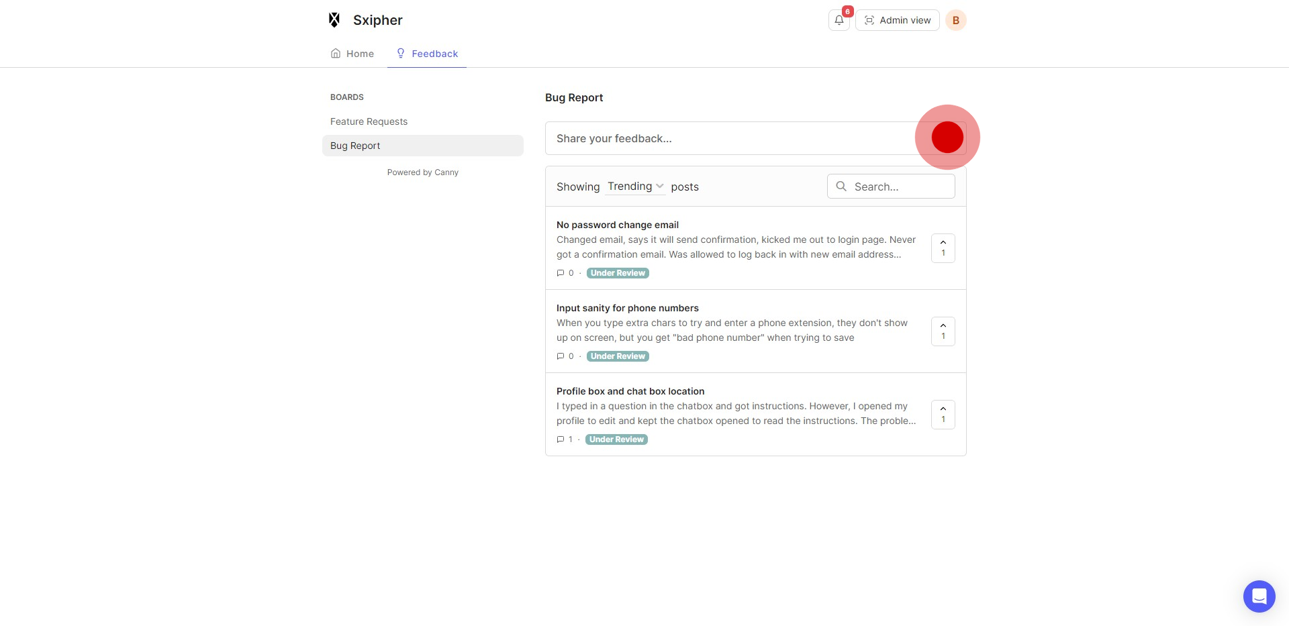The image size is (1289, 626).
Task: Select the Feedback tab
Action: tap(427, 54)
